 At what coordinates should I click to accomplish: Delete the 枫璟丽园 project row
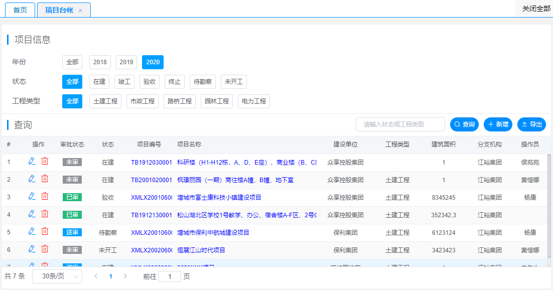(45, 179)
